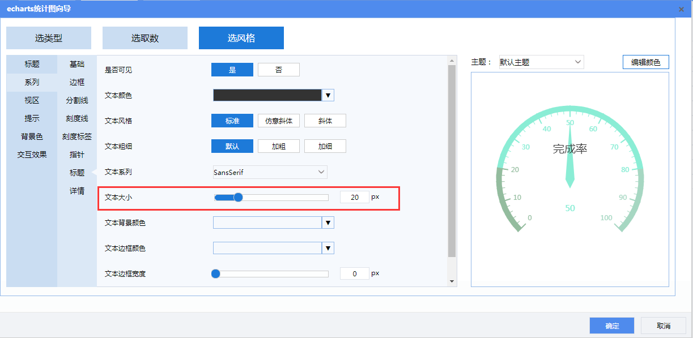The width and height of the screenshot is (693, 338).
Task: Select 提示 in the left category list
Action: click(32, 118)
